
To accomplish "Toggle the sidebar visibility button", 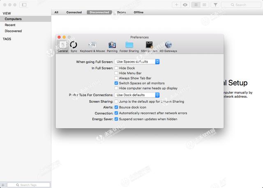I will [23, 5].
